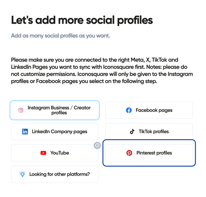206x197 pixels.
Task: Click the gray clock badge icon
Action: tap(97, 146)
